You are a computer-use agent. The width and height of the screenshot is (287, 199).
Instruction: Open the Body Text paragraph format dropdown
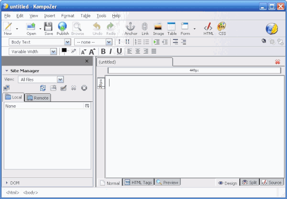(x=40, y=42)
